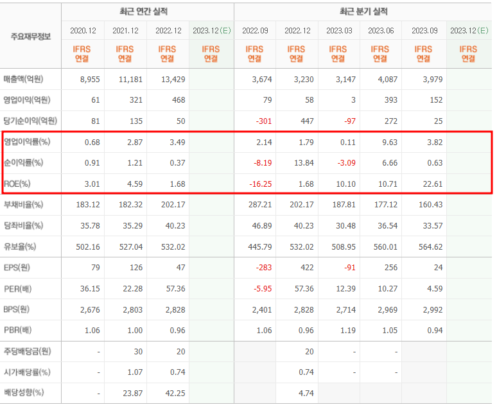The image size is (497, 407).
Task: Select the 유보율(%) row label
Action: click(20, 247)
